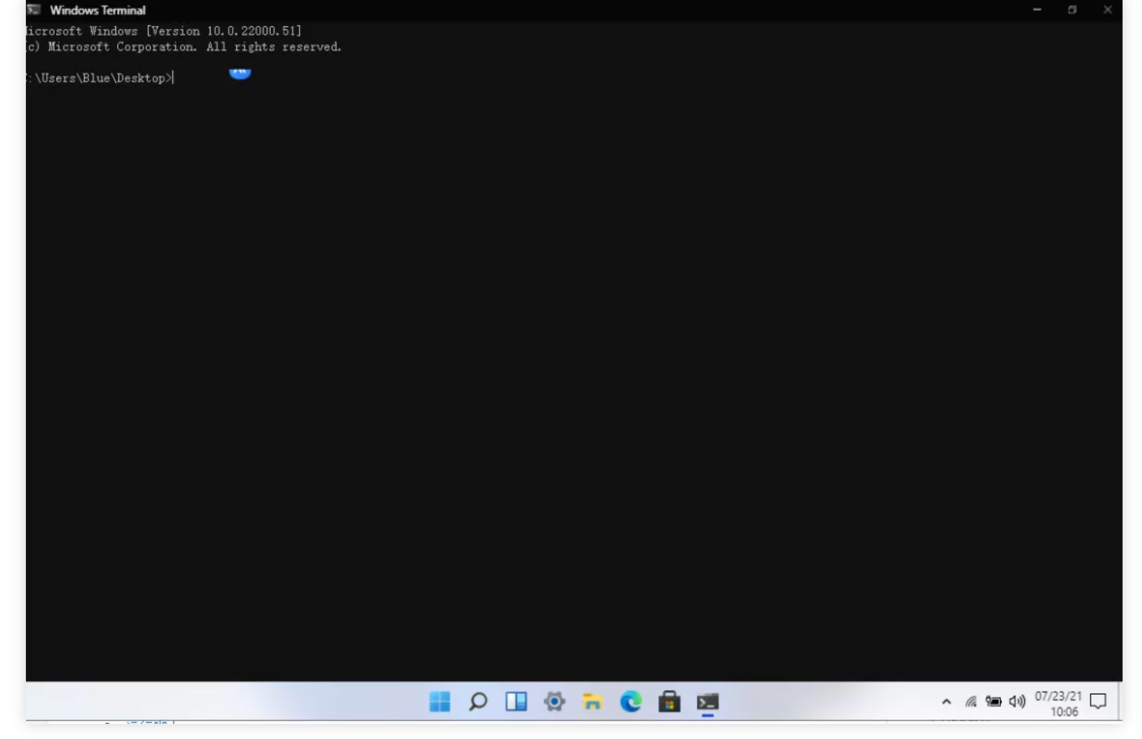Open the Notification Center
The image size is (1142, 739).
point(1098,702)
